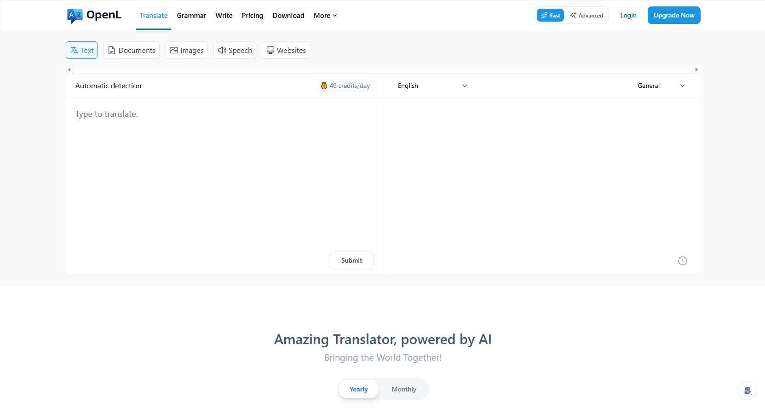Expand the More navigation menu
This screenshot has width=765, height=408.
tap(325, 15)
